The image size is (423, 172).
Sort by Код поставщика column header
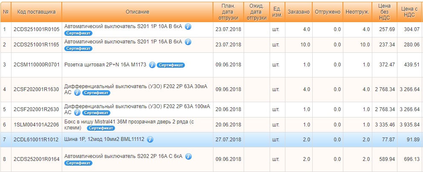tap(36, 12)
